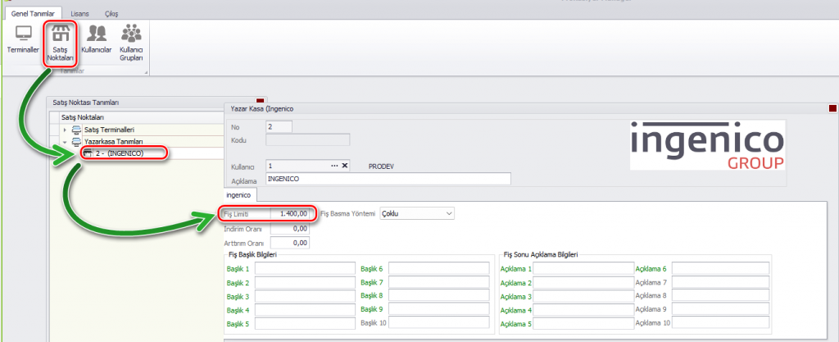This screenshot has width=839, height=342.
Task: Click the Başlık 9 input field
Action: pyautogui.click(x=439, y=309)
